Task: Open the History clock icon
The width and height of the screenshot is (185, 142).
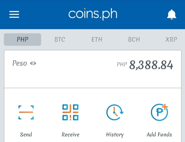Action: [x=115, y=112]
